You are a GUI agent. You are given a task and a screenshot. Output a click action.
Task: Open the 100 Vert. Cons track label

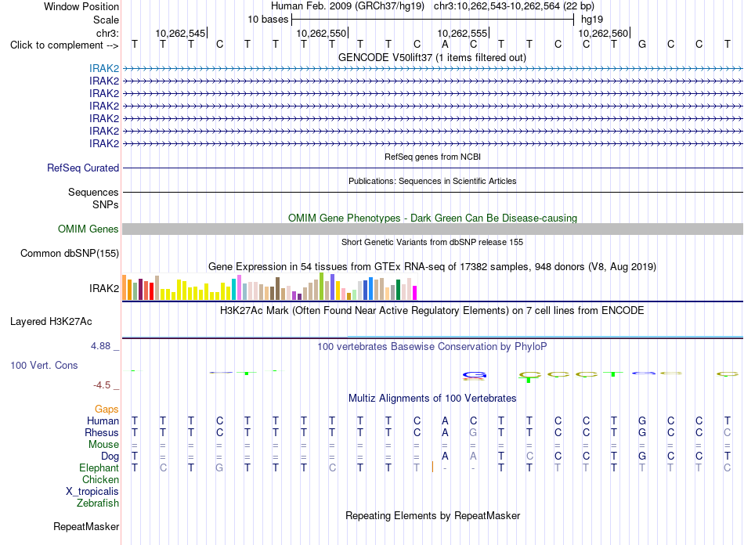click(44, 365)
